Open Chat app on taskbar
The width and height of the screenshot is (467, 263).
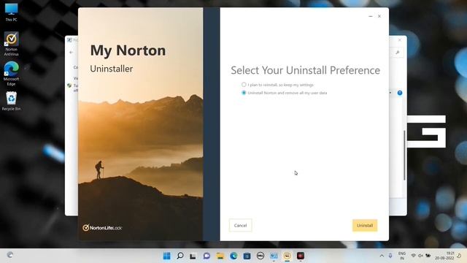pos(207,256)
